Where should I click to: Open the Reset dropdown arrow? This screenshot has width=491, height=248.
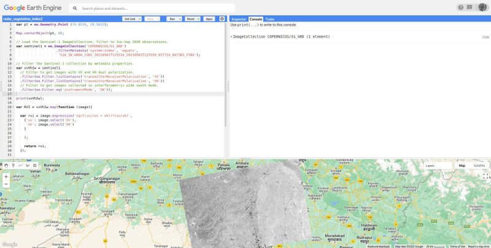pos(198,19)
